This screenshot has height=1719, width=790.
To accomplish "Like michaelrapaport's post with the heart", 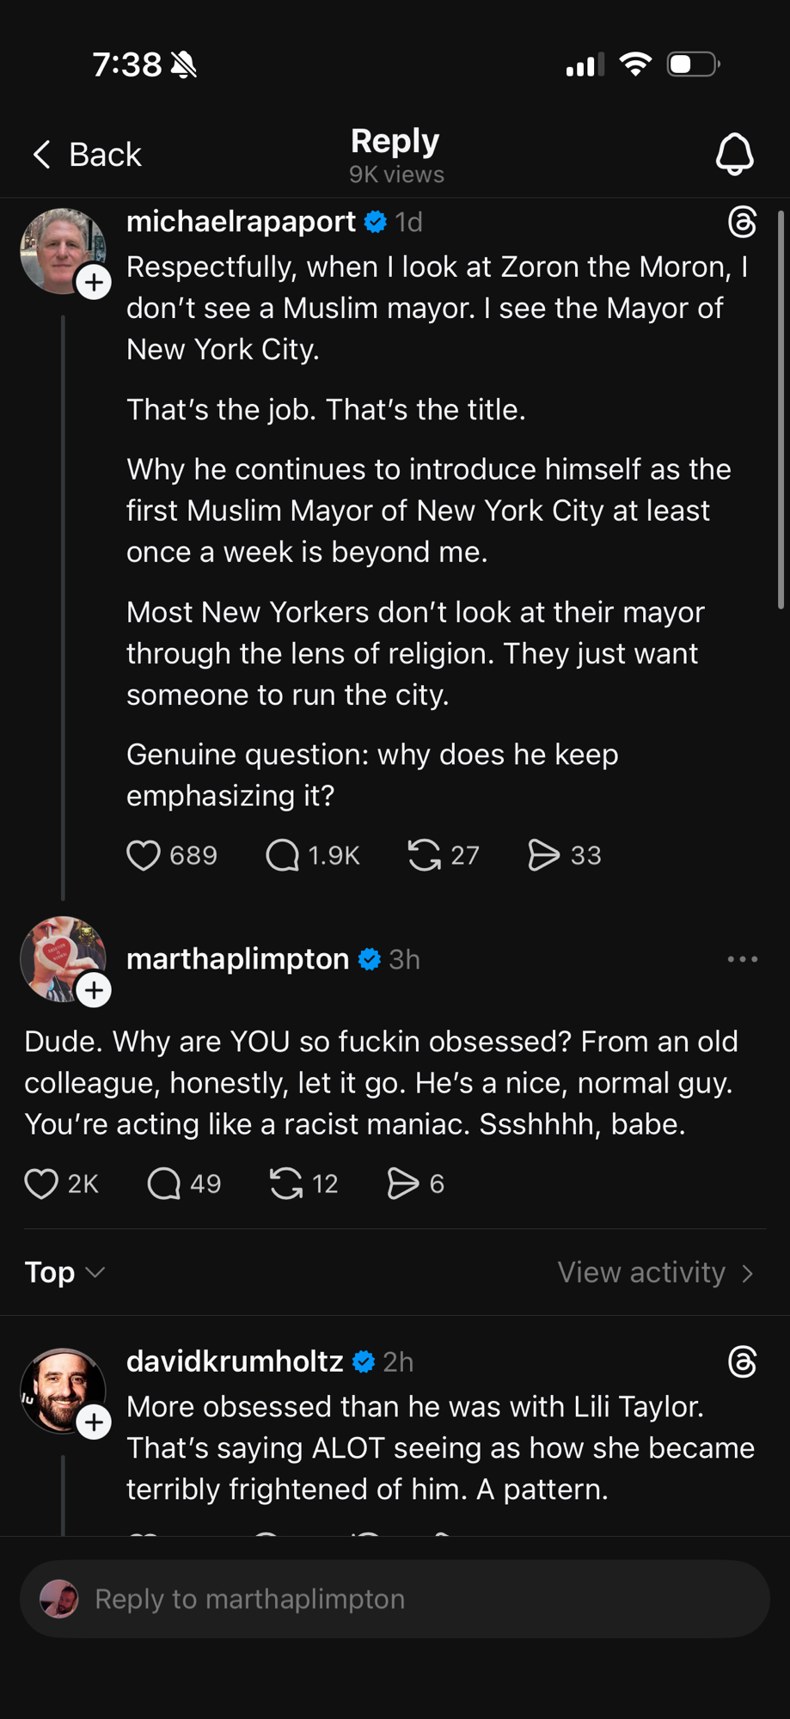I will coord(144,855).
